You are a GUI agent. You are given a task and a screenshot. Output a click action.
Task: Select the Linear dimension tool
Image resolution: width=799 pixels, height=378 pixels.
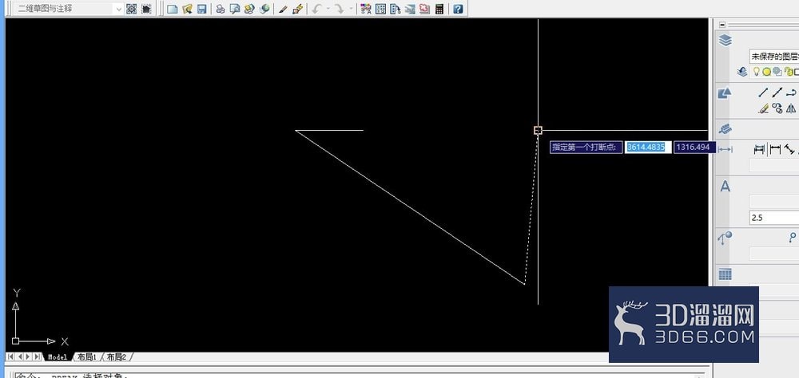pos(760,149)
